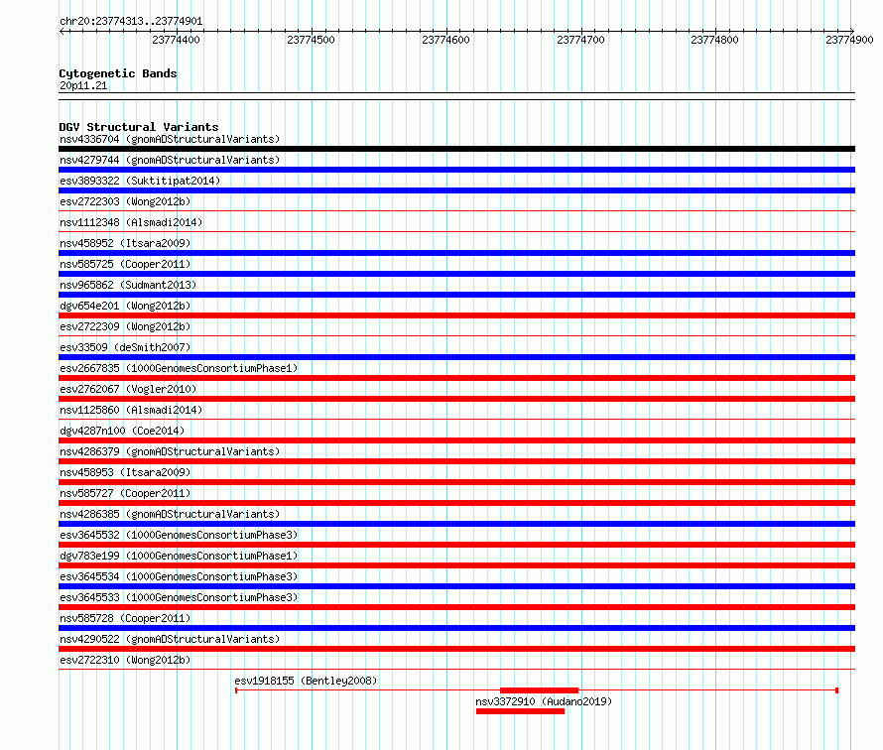Click dgv783e199 1000GenomesConsortiumPhase1 label
The width and height of the screenshot is (883, 750).
pos(179,556)
